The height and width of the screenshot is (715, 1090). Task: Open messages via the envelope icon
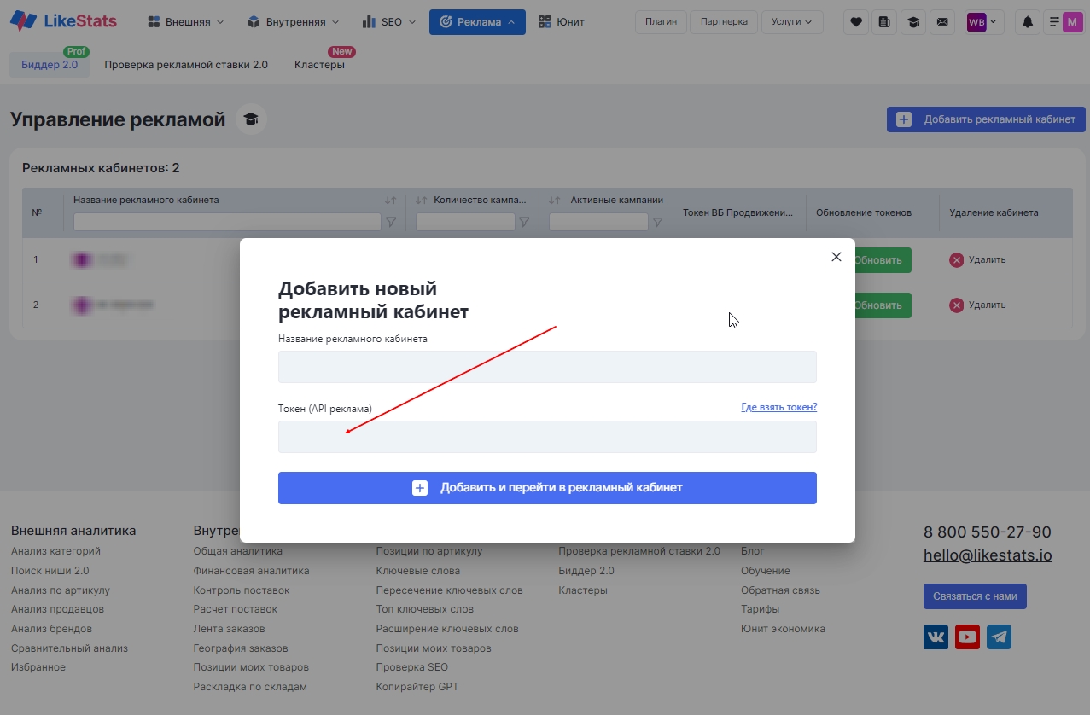coord(941,22)
